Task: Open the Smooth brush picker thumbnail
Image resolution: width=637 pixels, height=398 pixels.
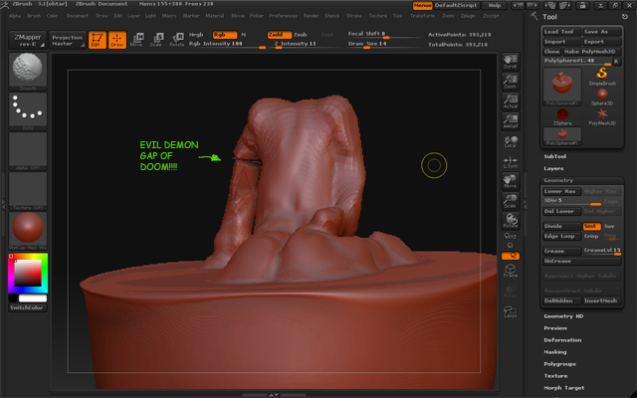Action: tap(28, 72)
